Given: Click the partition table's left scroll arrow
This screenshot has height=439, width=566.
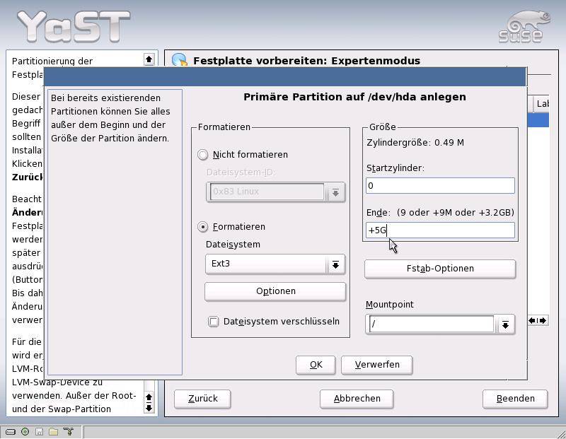Looking at the screenshot, I should [x=533, y=320].
